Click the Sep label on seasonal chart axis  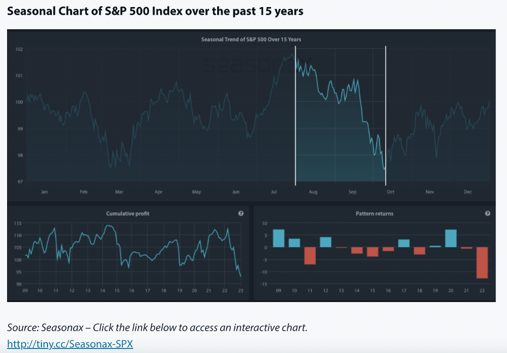point(352,192)
